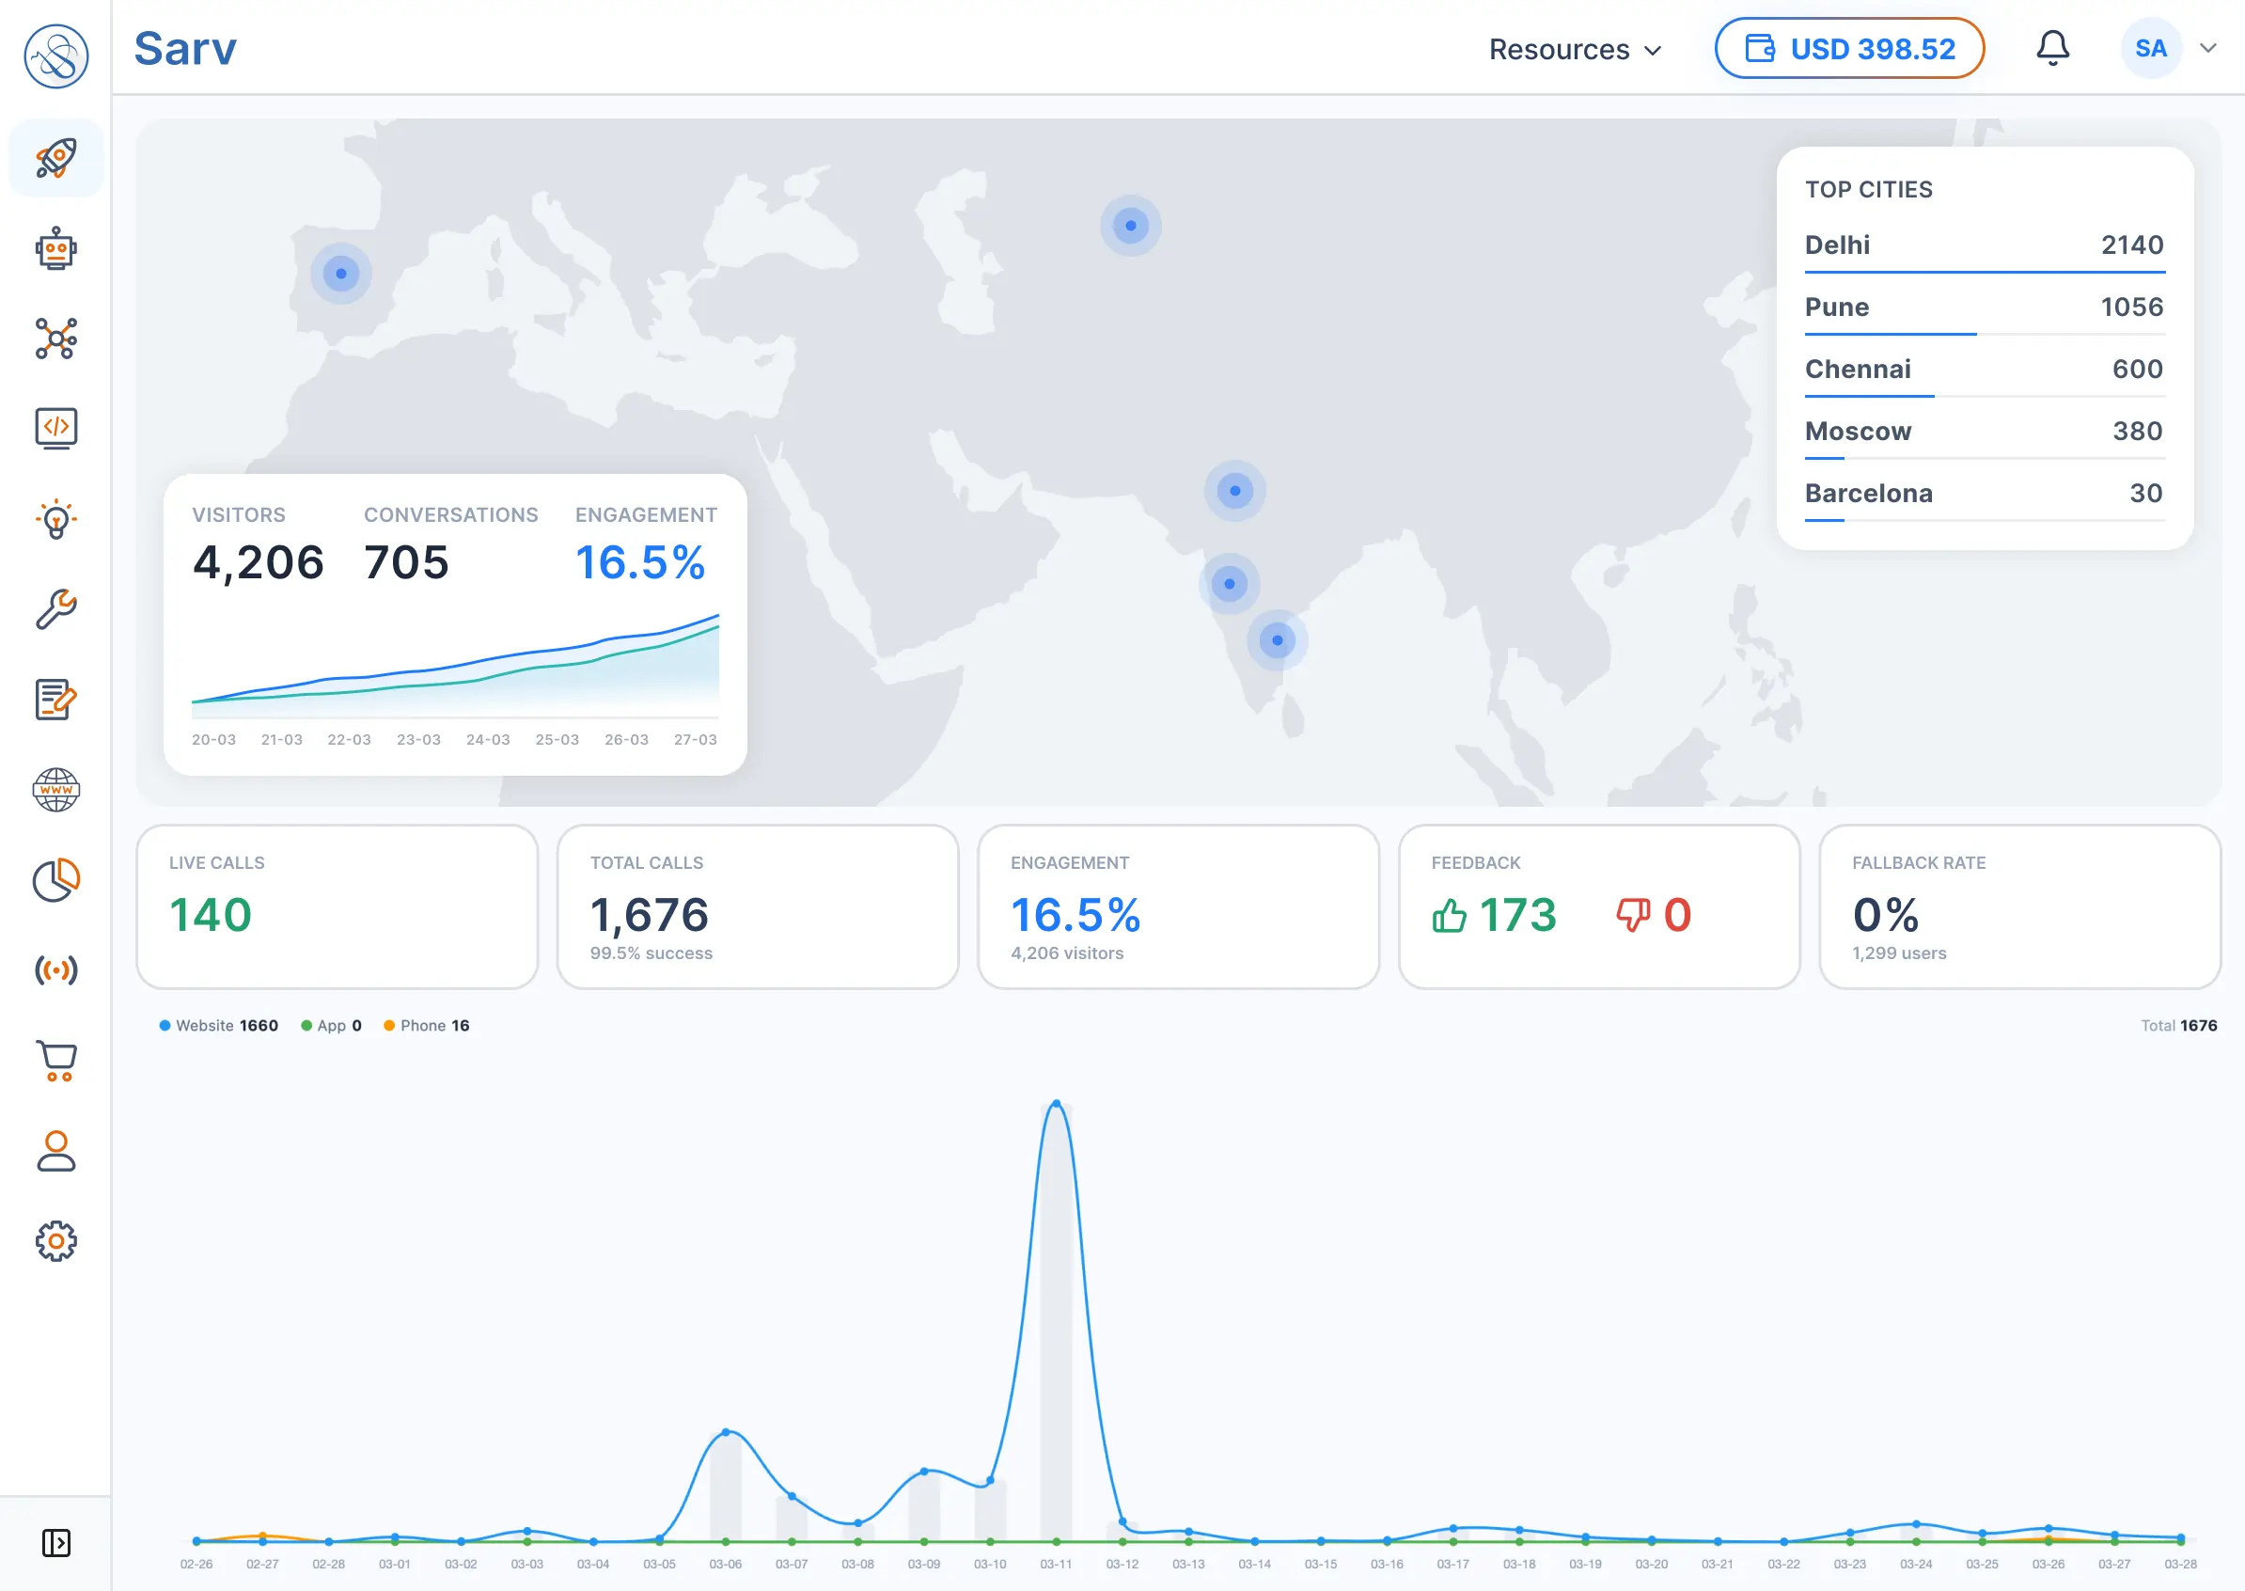Open the rocket launch sidebar icon
2245x1591 pixels.
(x=55, y=158)
